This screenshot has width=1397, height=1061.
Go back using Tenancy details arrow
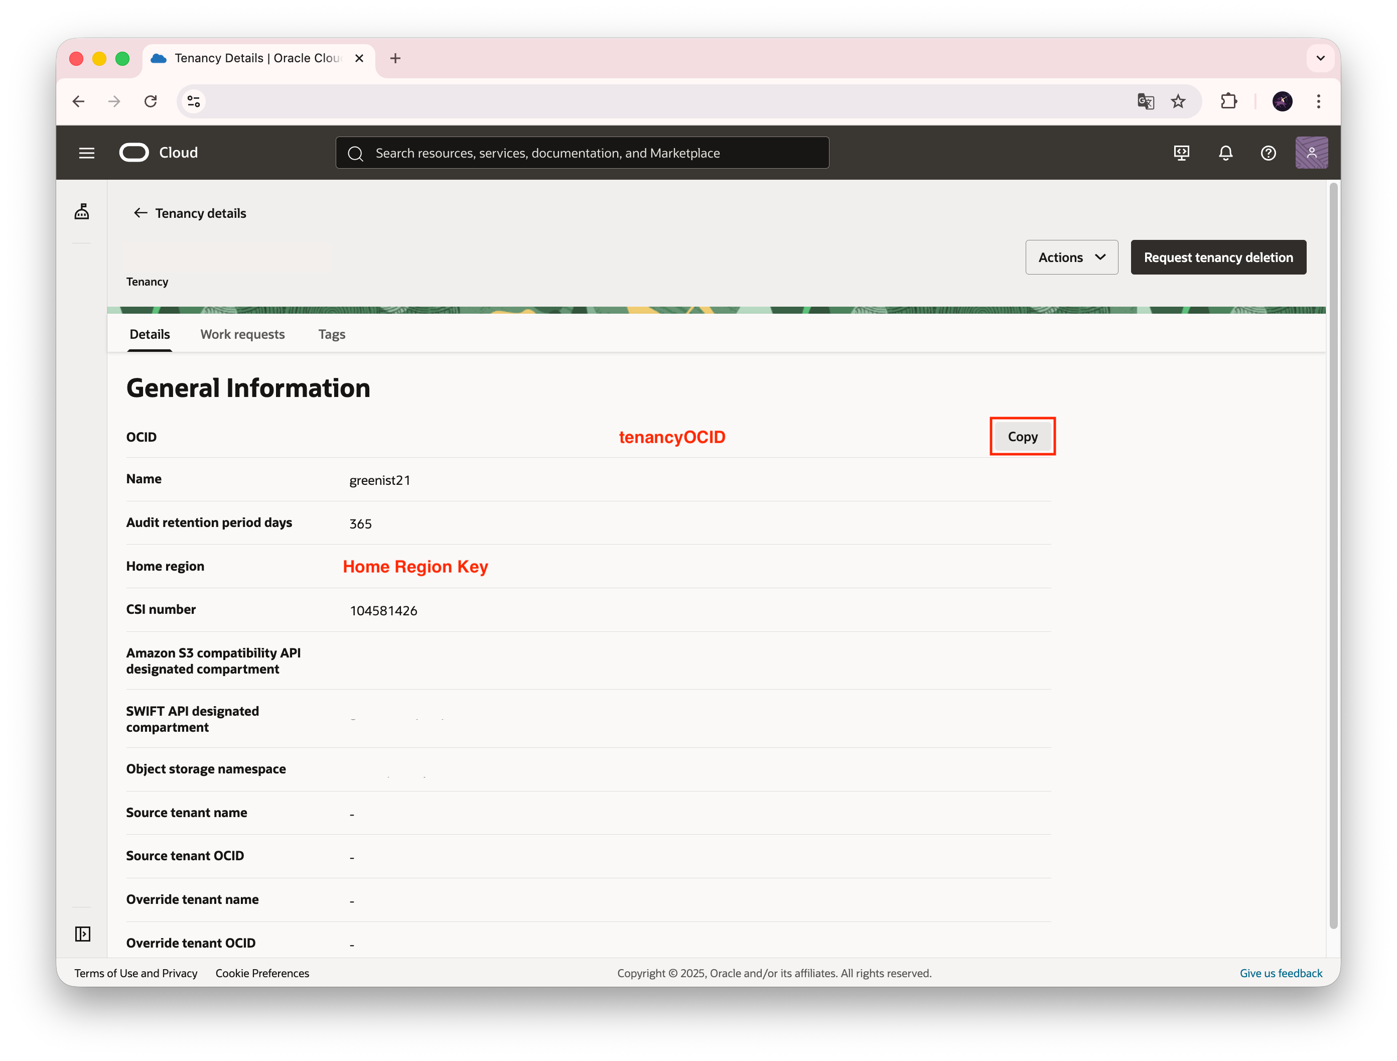[140, 213]
